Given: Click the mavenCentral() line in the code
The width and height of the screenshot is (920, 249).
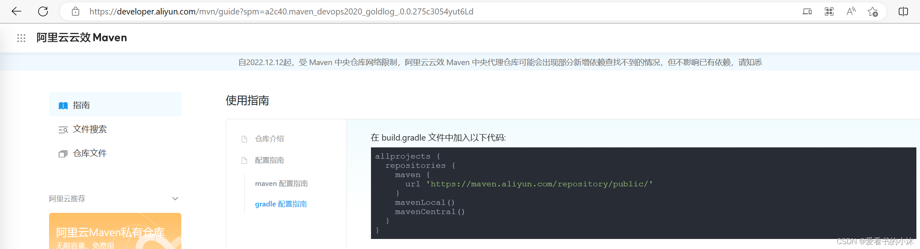Looking at the screenshot, I should pos(430,212).
